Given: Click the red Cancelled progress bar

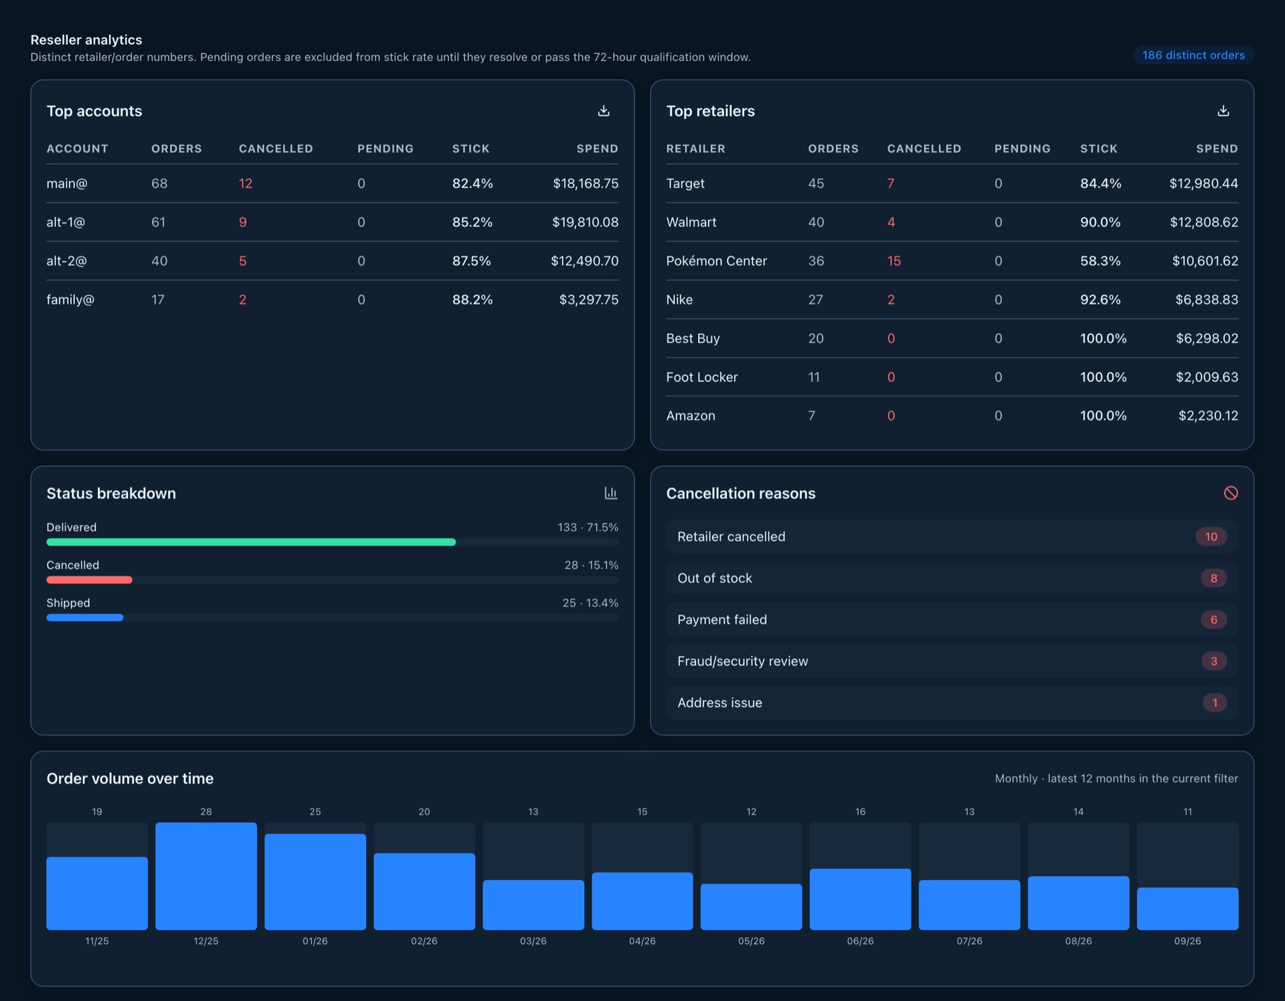Looking at the screenshot, I should [89, 580].
